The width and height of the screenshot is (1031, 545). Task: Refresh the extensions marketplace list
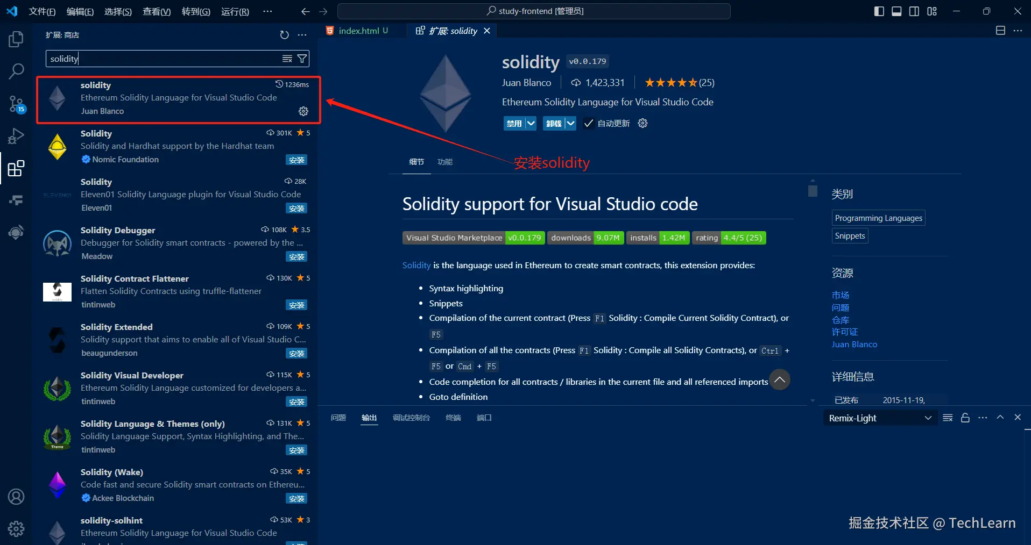(x=285, y=35)
